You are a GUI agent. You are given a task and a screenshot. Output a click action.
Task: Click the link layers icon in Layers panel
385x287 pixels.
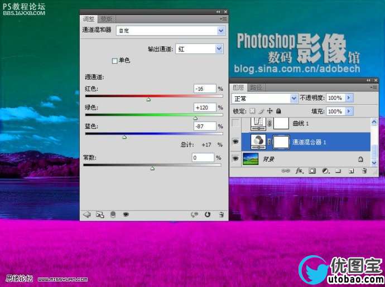point(286,171)
